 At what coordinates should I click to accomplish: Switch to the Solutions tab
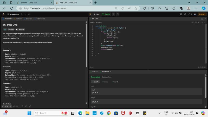[x=28, y=19]
